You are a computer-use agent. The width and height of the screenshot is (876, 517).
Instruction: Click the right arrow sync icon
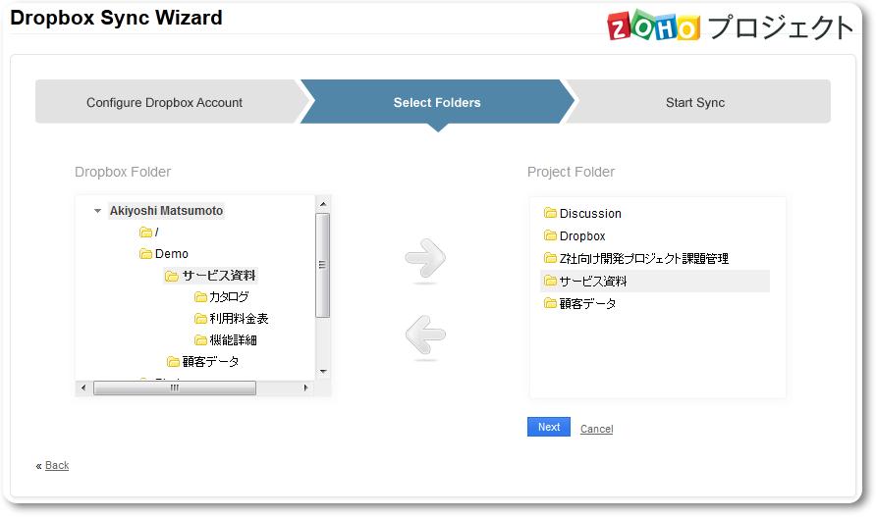(x=424, y=259)
